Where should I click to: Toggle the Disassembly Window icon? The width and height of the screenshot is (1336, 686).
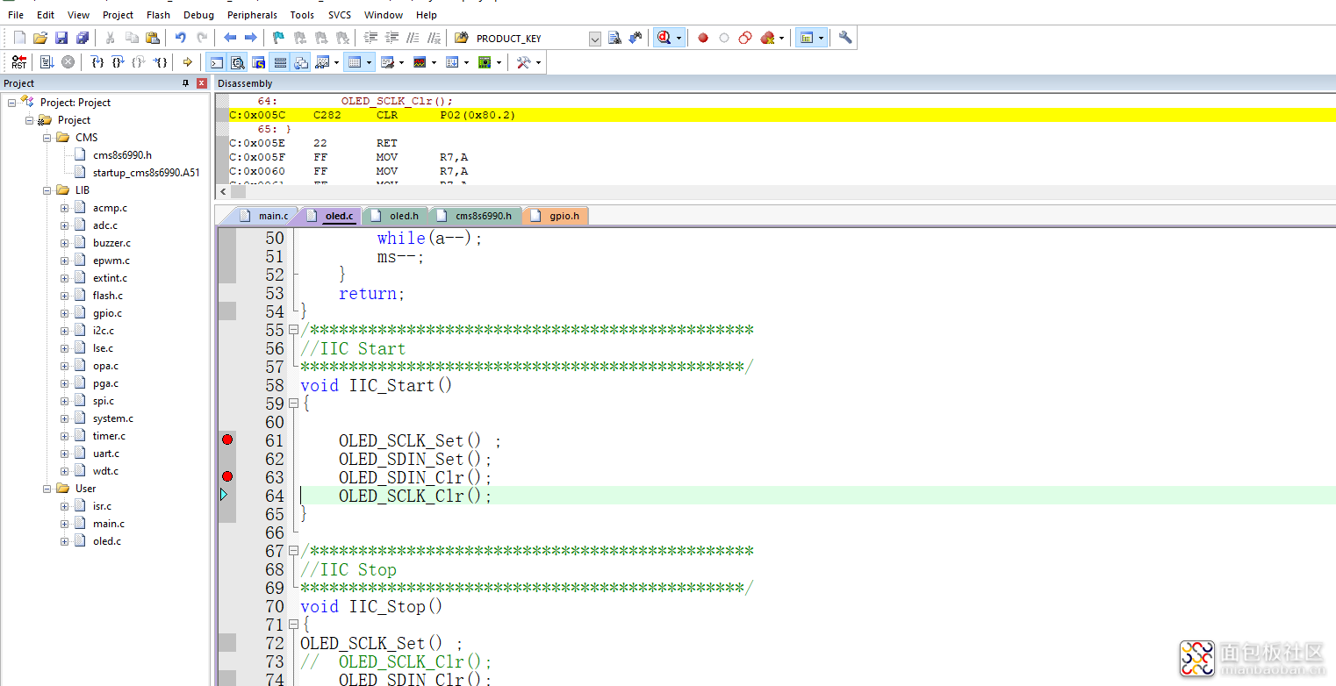(237, 62)
